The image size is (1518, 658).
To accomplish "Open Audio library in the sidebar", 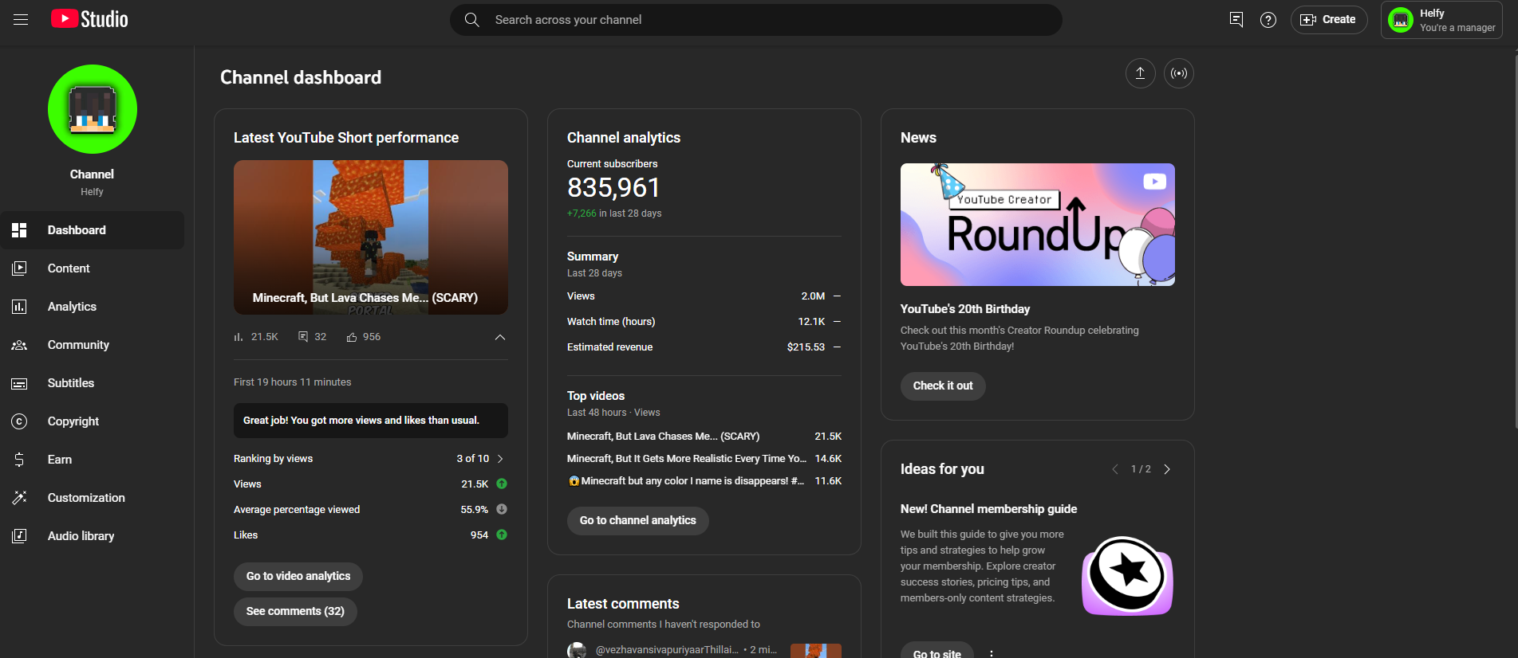I will (x=93, y=536).
